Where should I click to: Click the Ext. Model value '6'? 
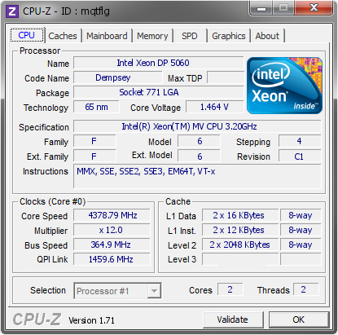(199, 156)
